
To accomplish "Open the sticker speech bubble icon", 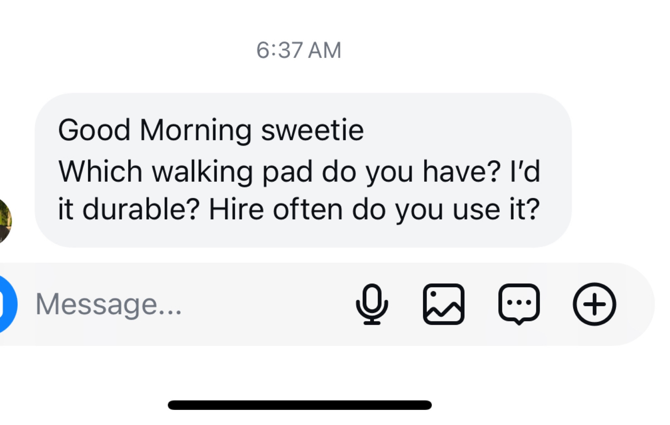I will pyautogui.click(x=519, y=304).
